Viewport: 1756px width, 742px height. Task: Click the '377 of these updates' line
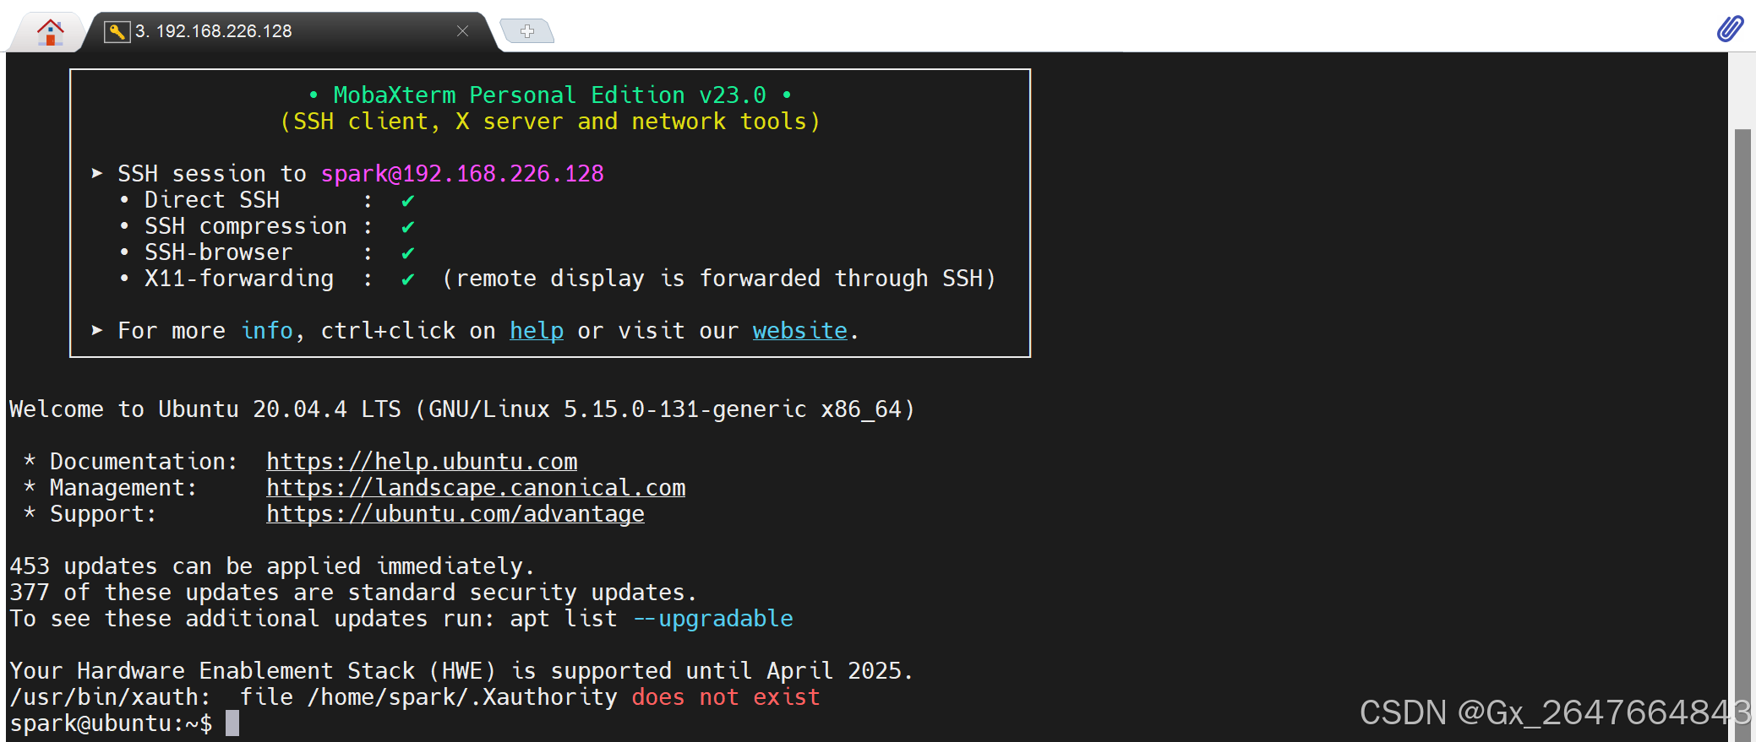353,593
